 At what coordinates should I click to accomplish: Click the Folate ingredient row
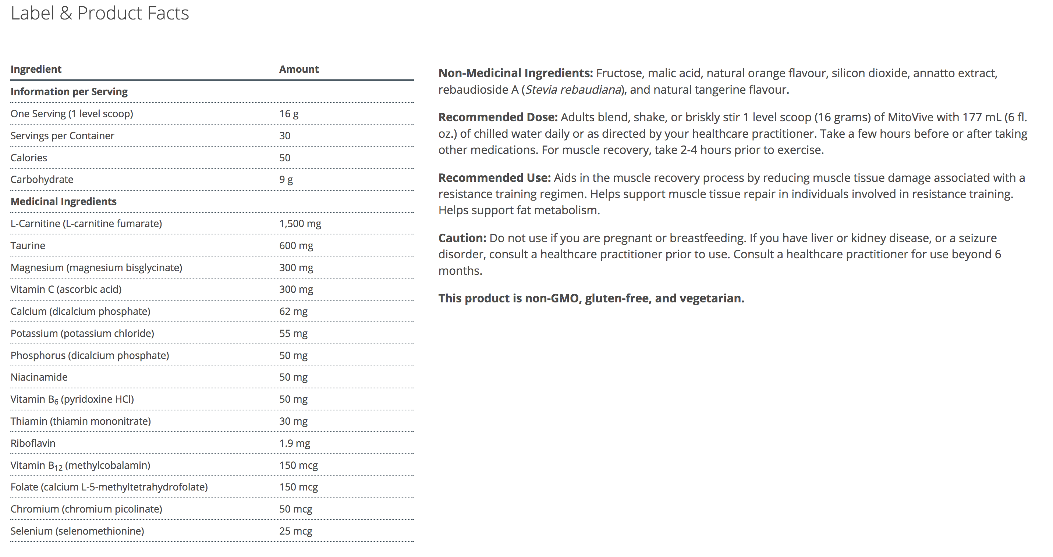(109, 487)
